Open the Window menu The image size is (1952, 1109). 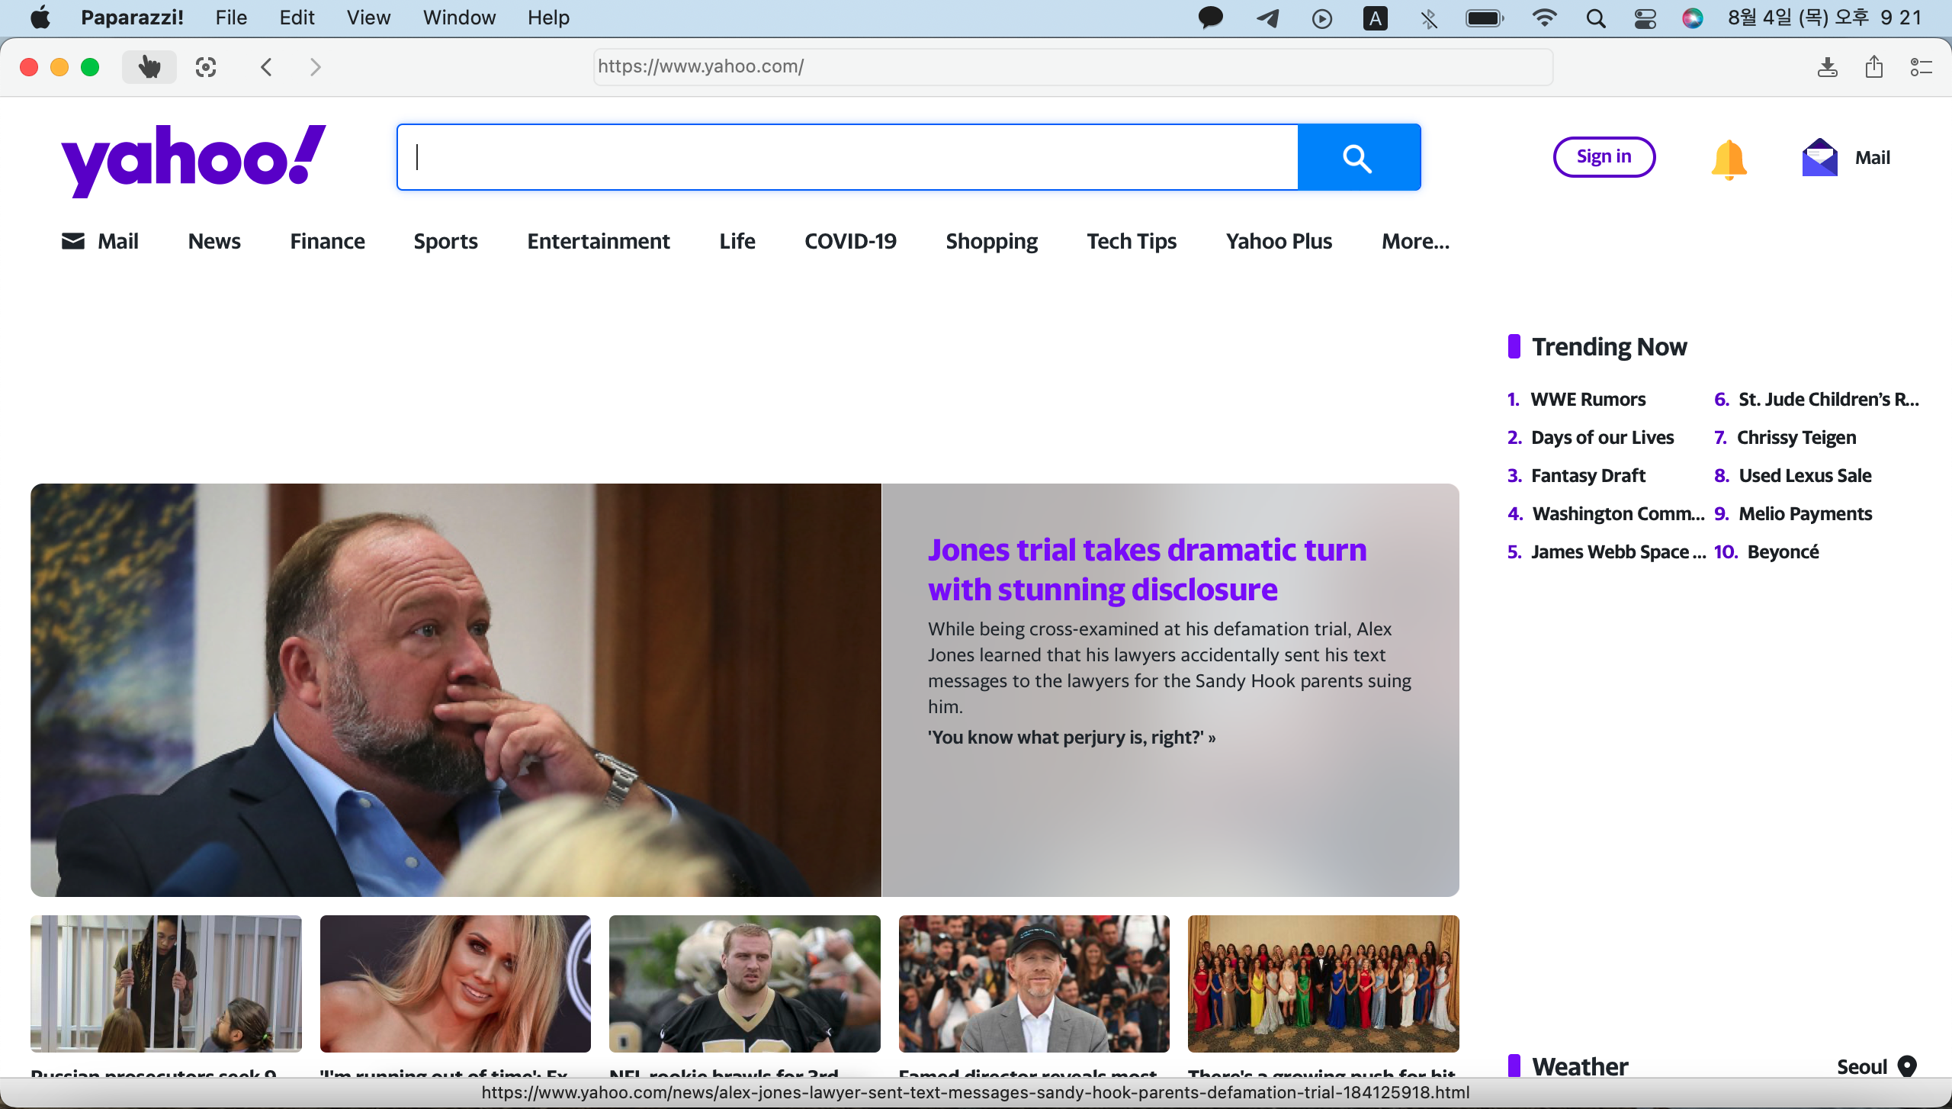point(459,18)
